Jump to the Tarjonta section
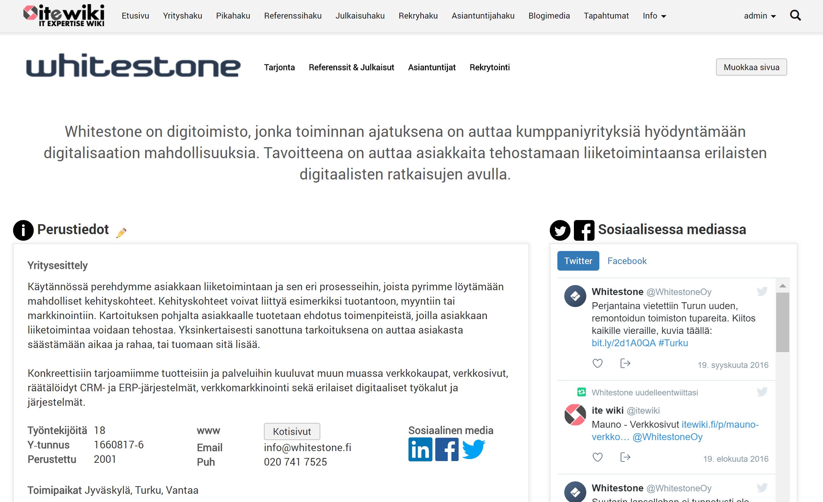The width and height of the screenshot is (823, 502). point(279,67)
